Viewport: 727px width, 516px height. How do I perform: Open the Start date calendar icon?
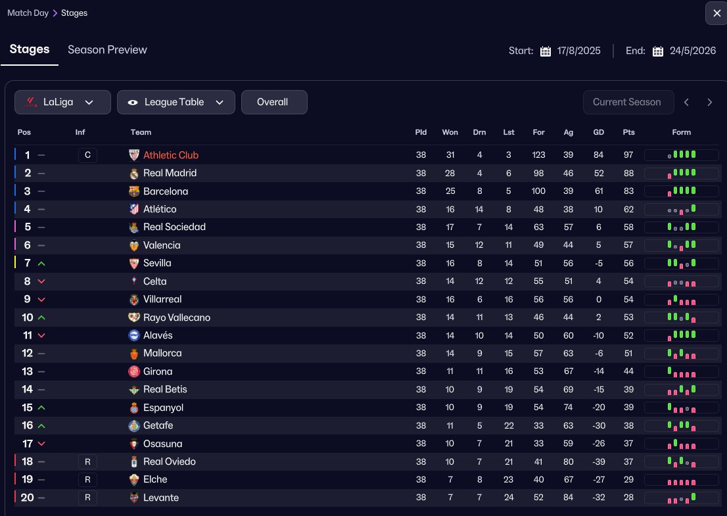546,51
